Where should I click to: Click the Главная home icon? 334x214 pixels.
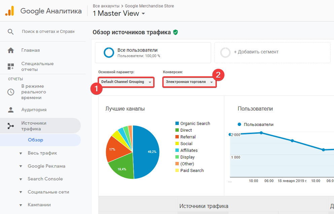[x=11, y=50]
